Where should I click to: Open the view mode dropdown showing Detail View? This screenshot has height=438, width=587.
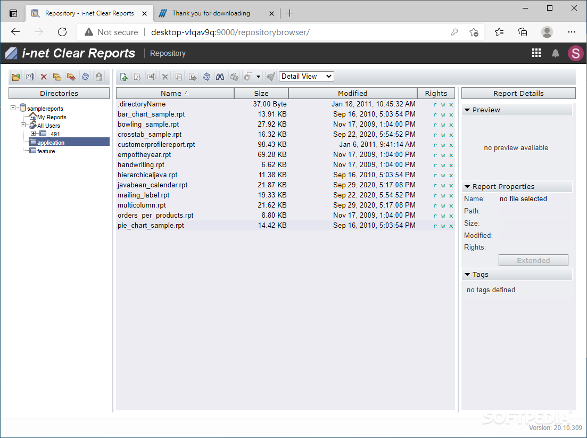306,76
